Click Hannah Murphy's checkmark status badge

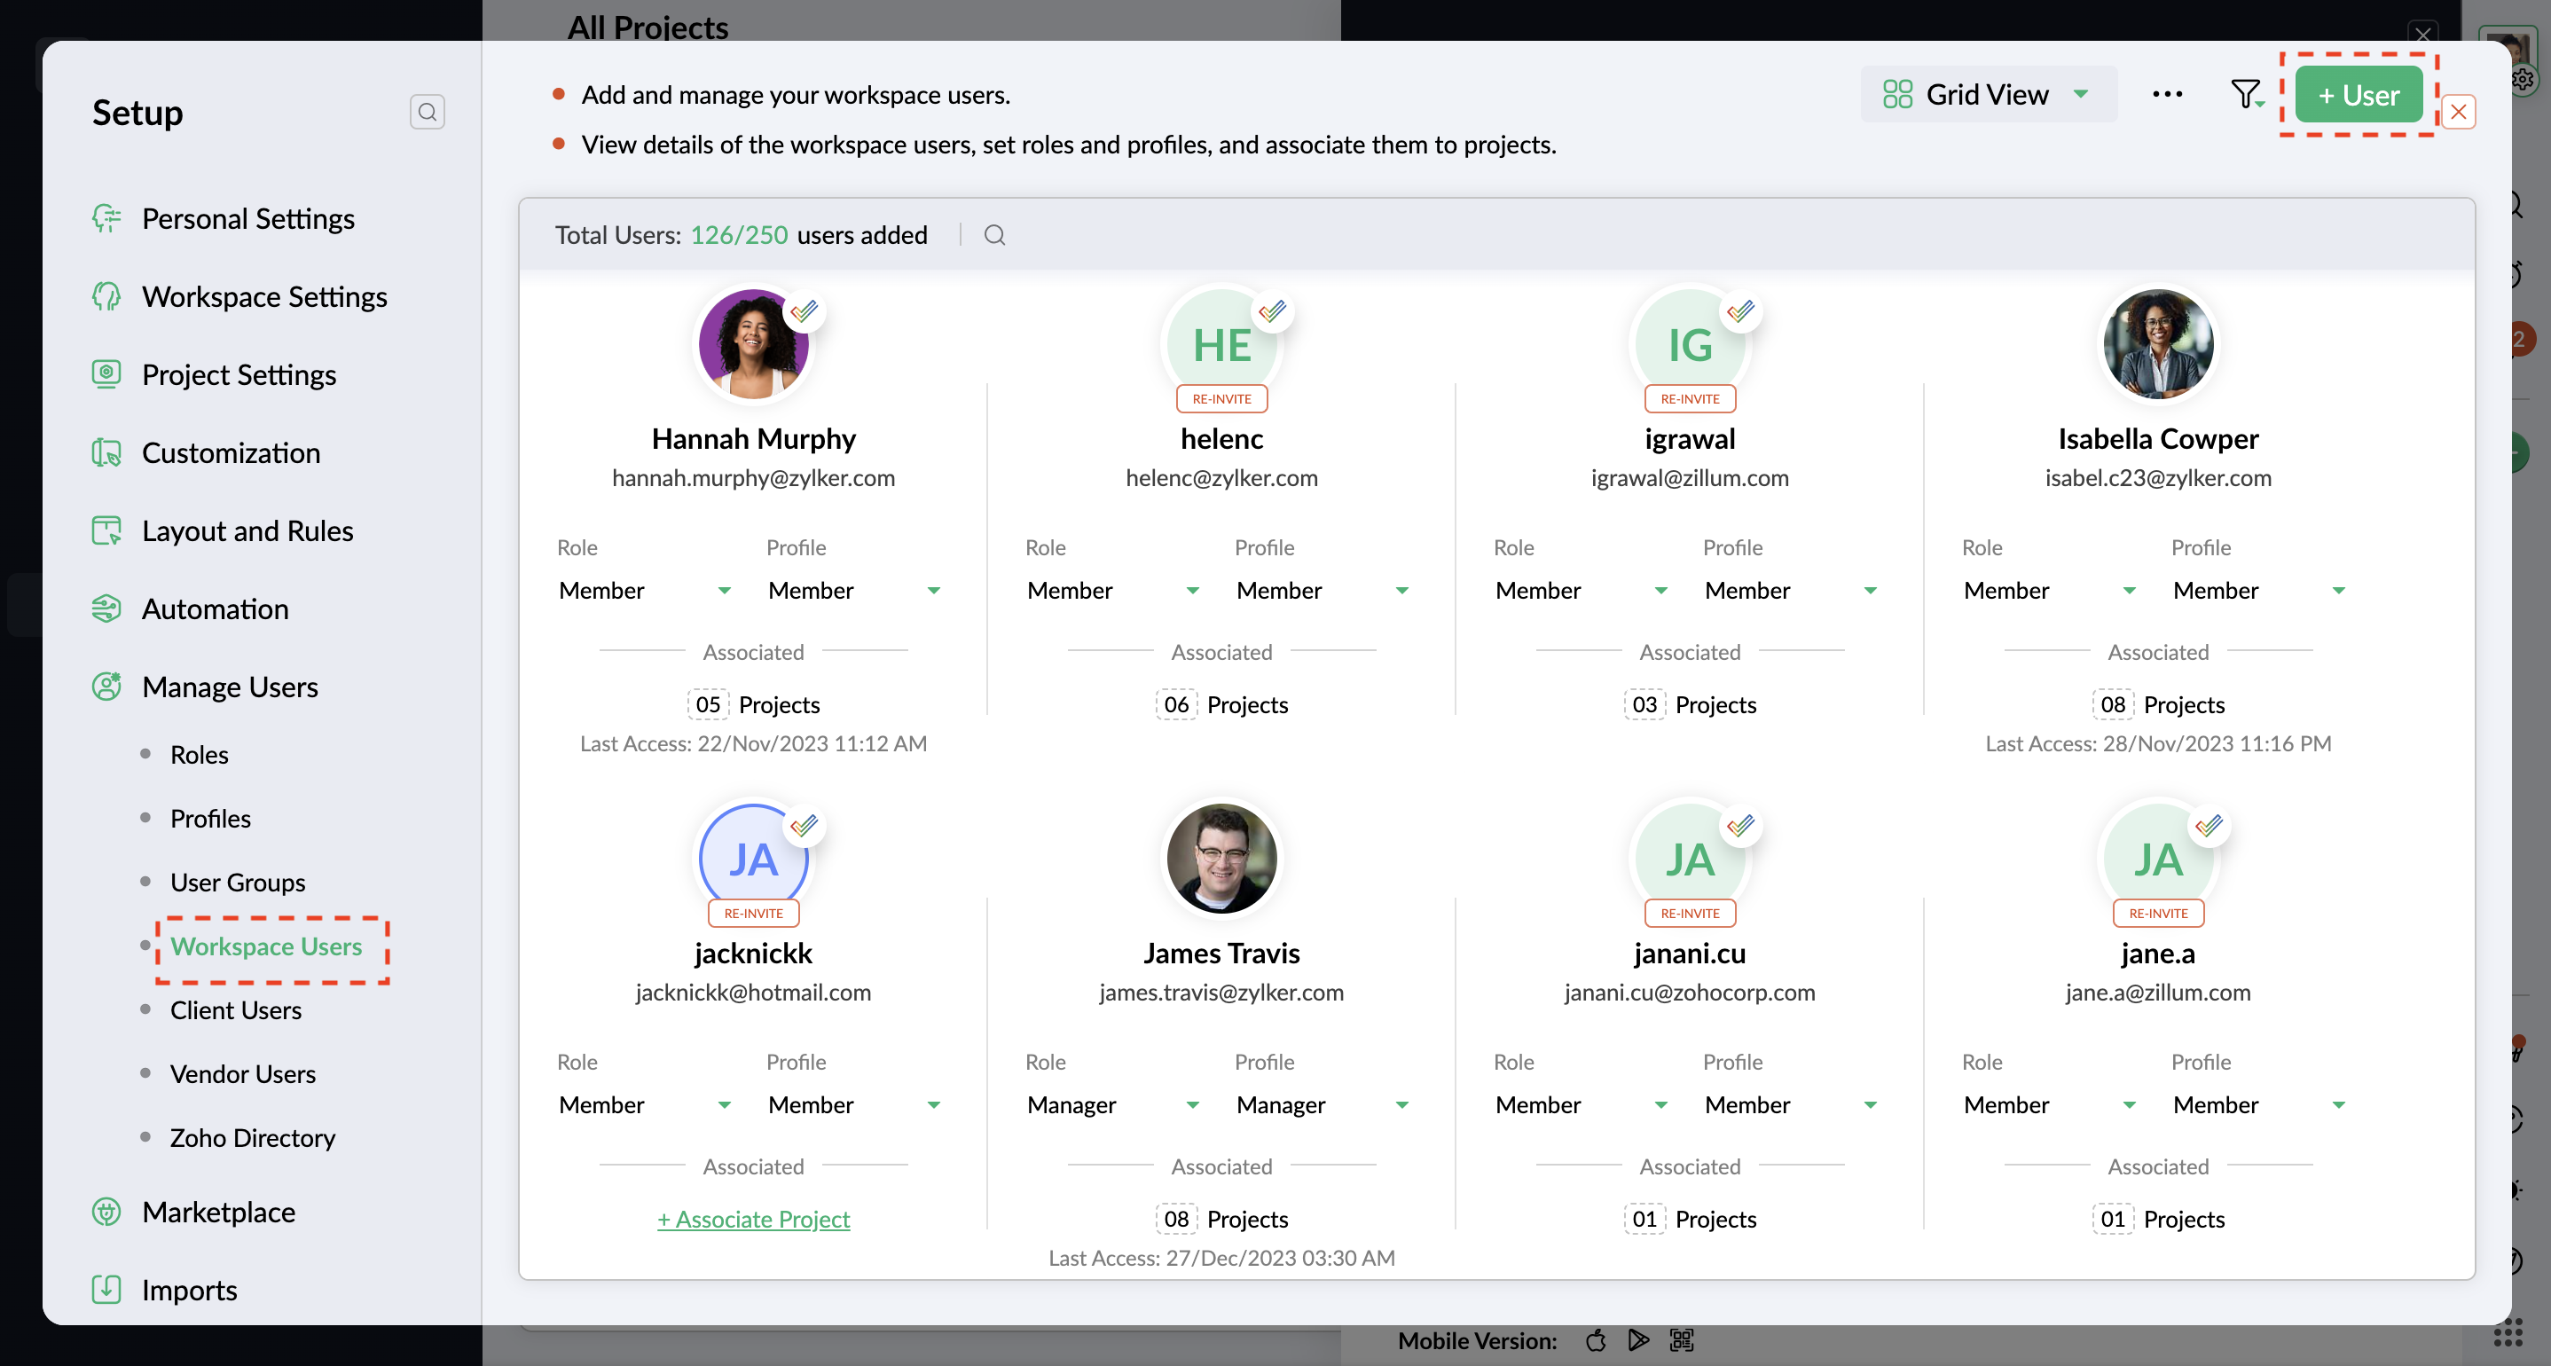tap(805, 312)
